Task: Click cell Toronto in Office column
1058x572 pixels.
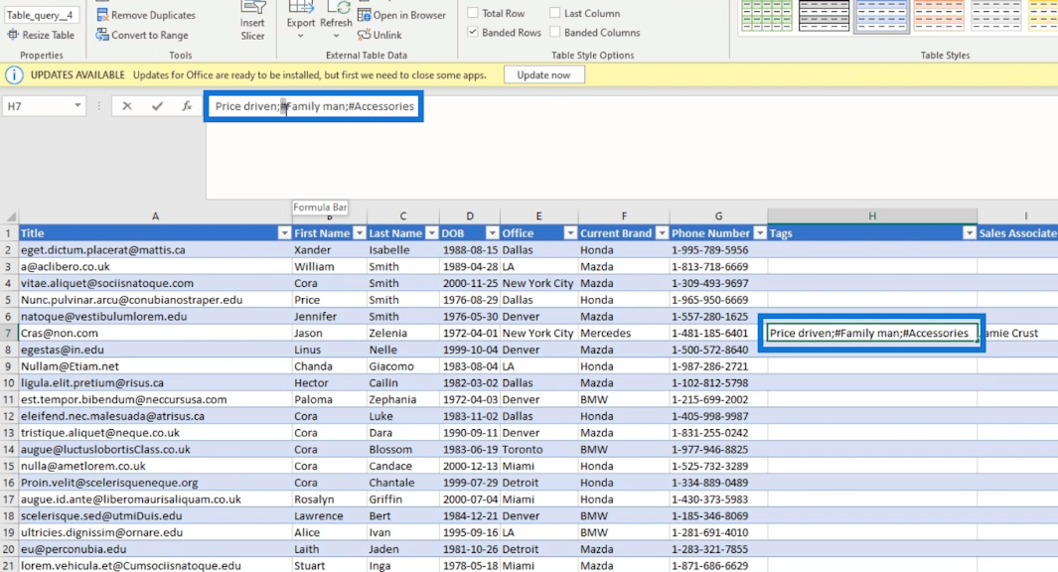Action: point(539,449)
